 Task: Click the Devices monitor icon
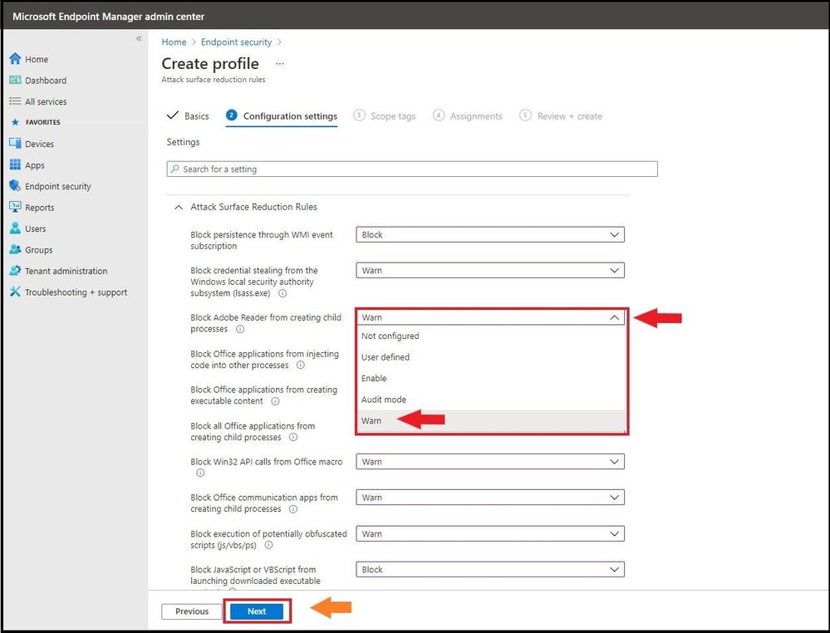click(x=15, y=144)
